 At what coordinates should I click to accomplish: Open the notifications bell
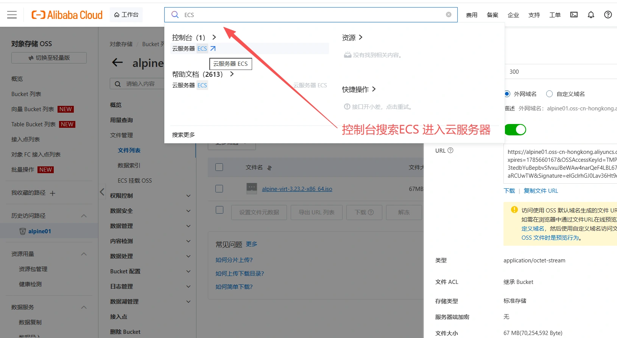point(591,15)
